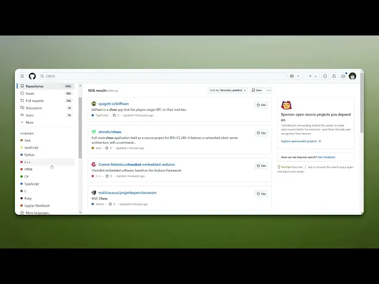Select the Discussions filter

[46, 108]
